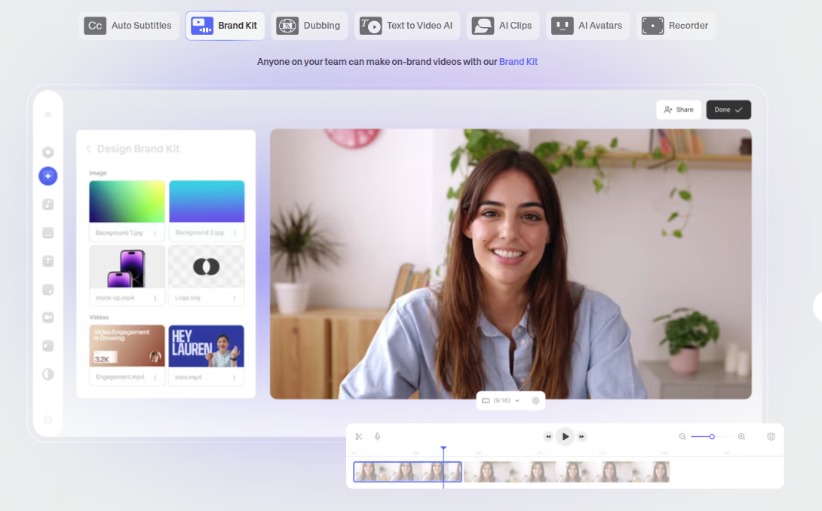Click the help icon at bottom of sidebar
822x511 pixels.
click(48, 419)
